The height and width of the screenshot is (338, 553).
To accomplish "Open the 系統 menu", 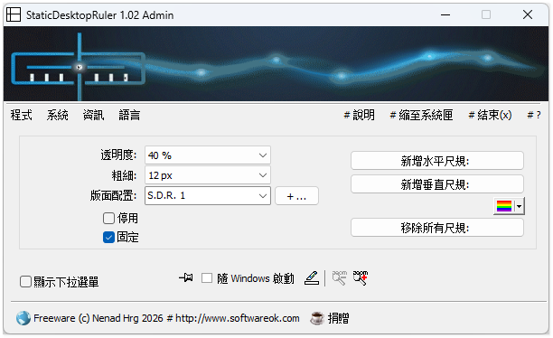I will (x=57, y=115).
